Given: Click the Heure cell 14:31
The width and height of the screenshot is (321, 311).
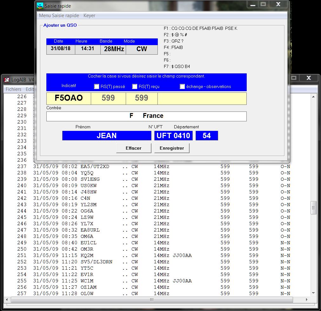Looking at the screenshot, I should click(88, 49).
